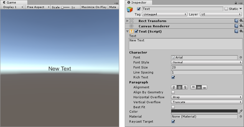Open the Horizontal Overflow dropdown
This screenshot has width=244, height=127.
[207, 97]
